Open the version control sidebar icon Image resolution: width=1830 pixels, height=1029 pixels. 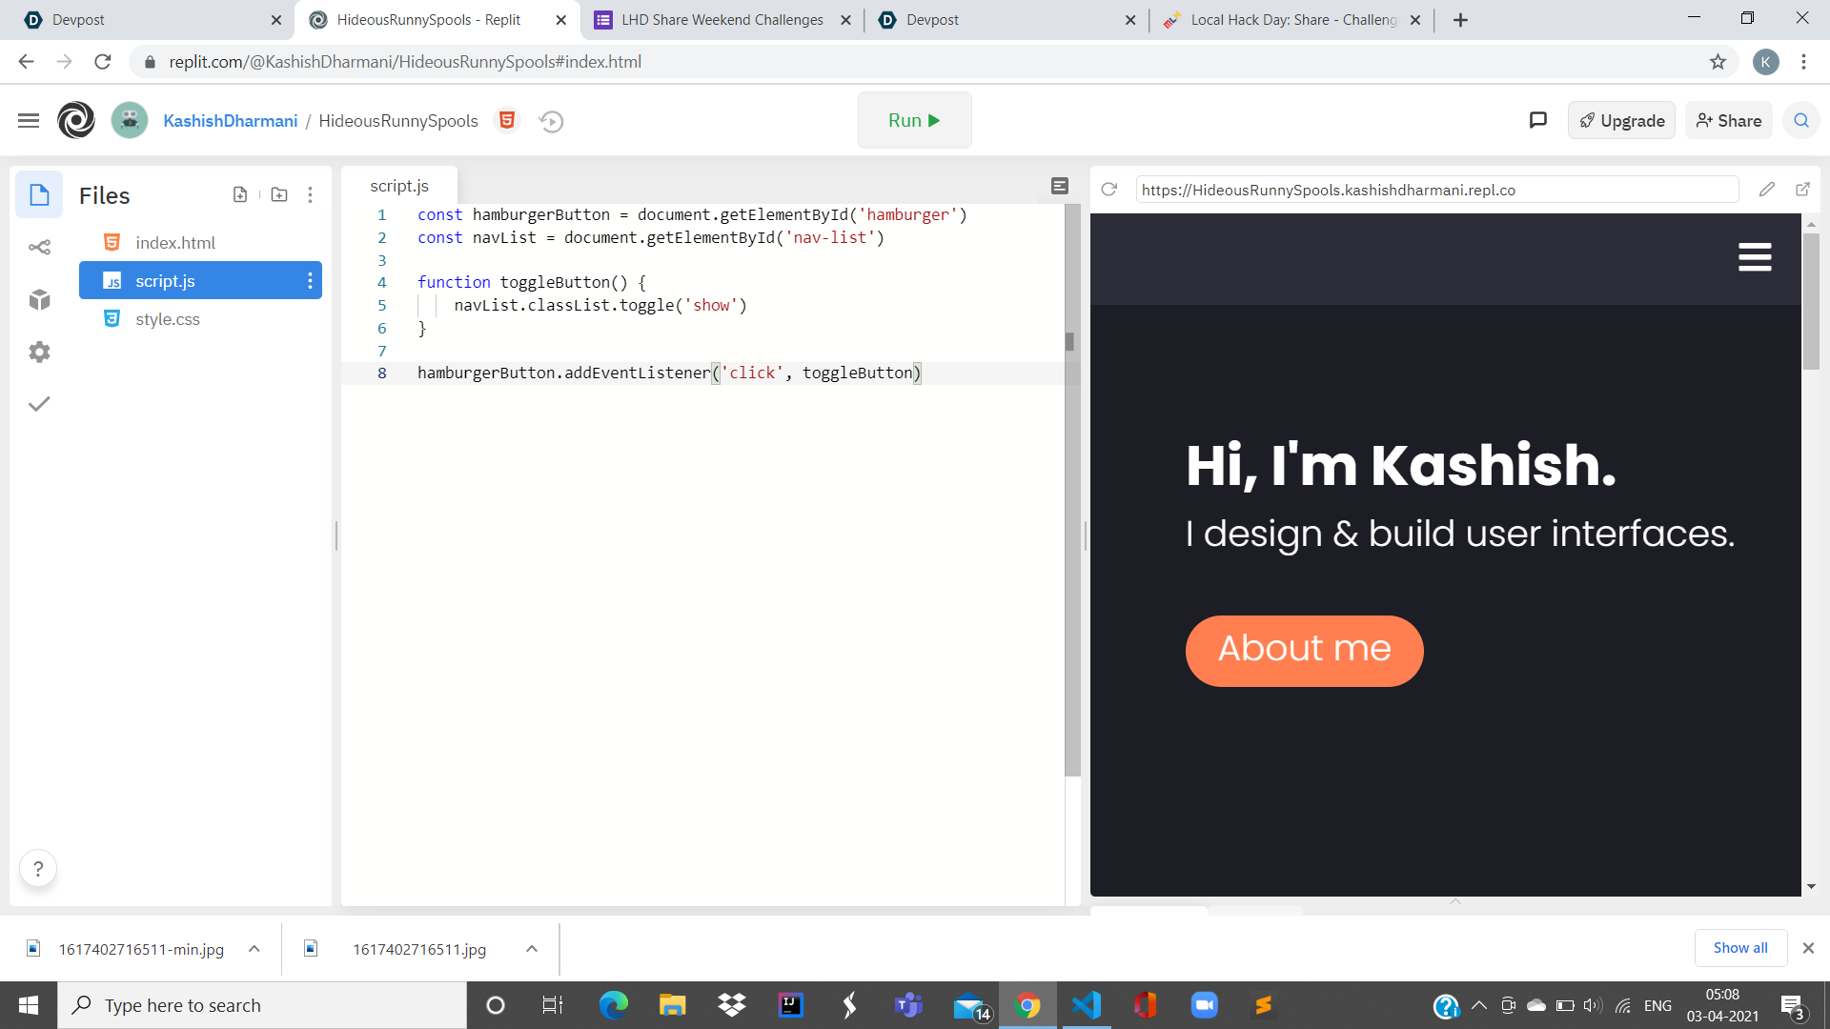tap(39, 248)
